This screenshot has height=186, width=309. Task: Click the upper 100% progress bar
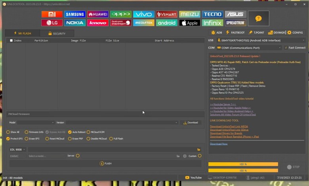(x=243, y=164)
